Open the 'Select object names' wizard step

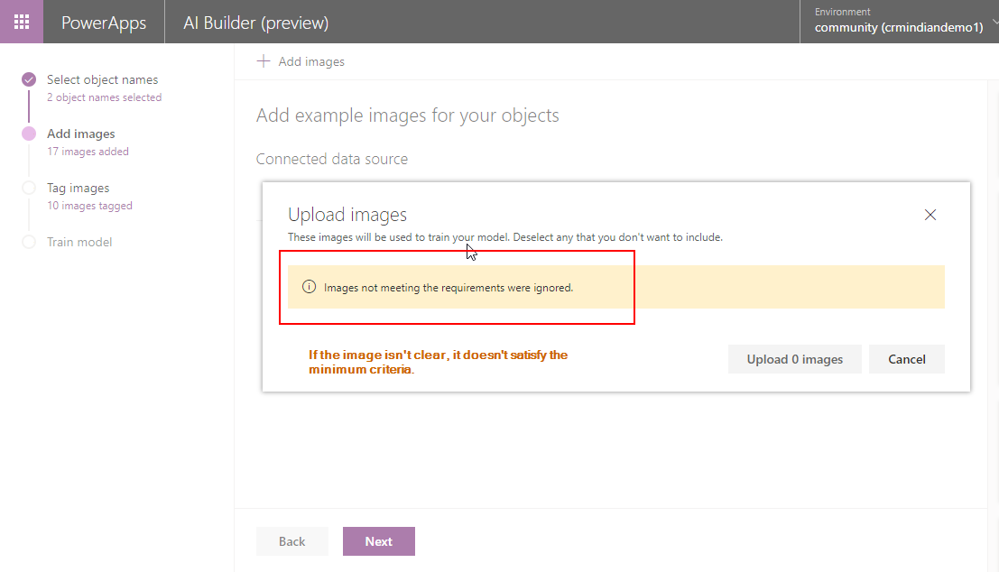pos(102,79)
